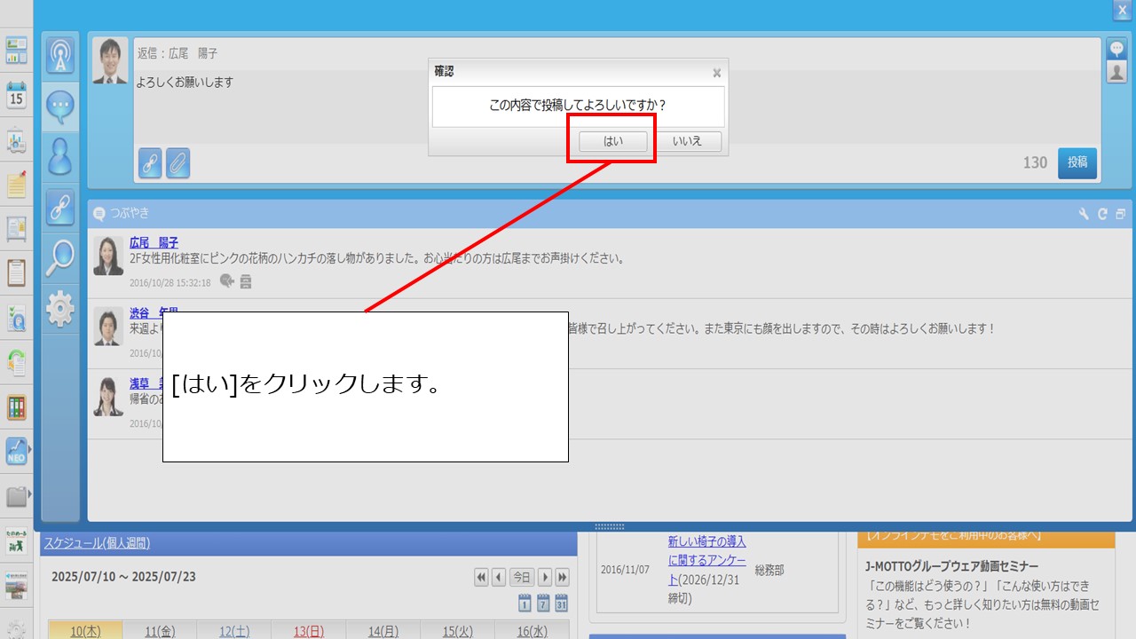
Task: Click the paperclip attach file icon
Action: (x=178, y=163)
